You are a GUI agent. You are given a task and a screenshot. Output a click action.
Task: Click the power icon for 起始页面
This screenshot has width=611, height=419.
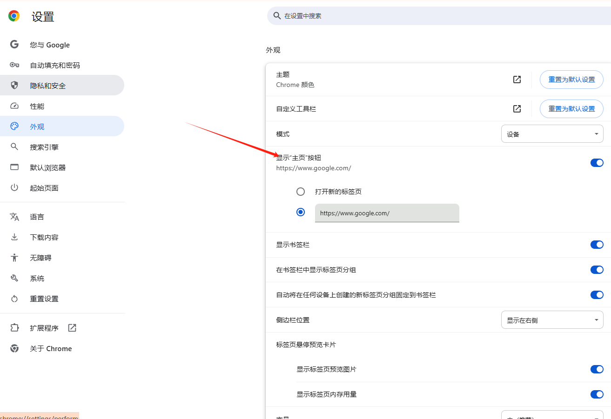(x=14, y=188)
